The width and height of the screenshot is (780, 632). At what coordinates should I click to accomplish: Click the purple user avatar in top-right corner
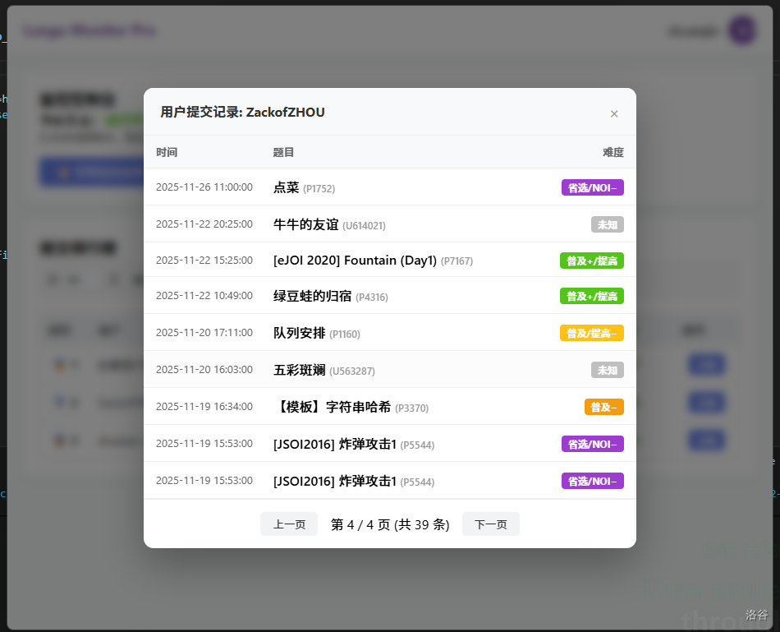tap(742, 31)
